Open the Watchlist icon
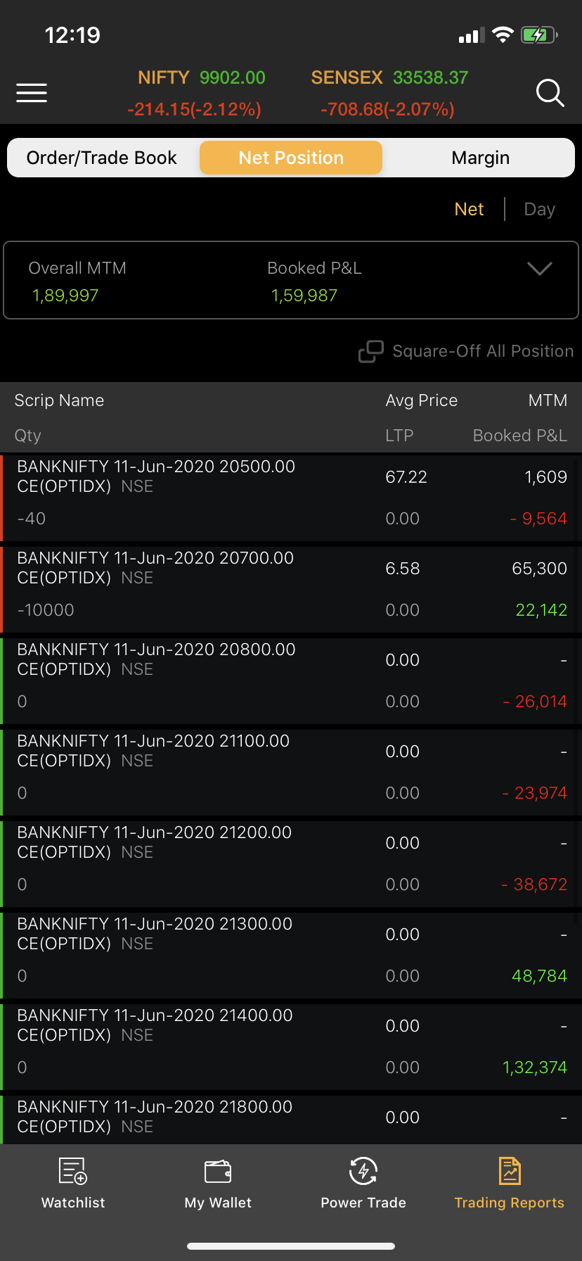 point(73,1172)
